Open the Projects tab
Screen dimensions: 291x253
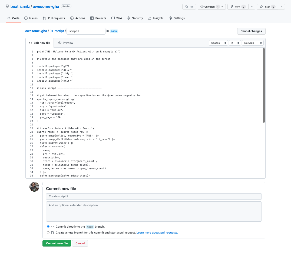point(98,18)
